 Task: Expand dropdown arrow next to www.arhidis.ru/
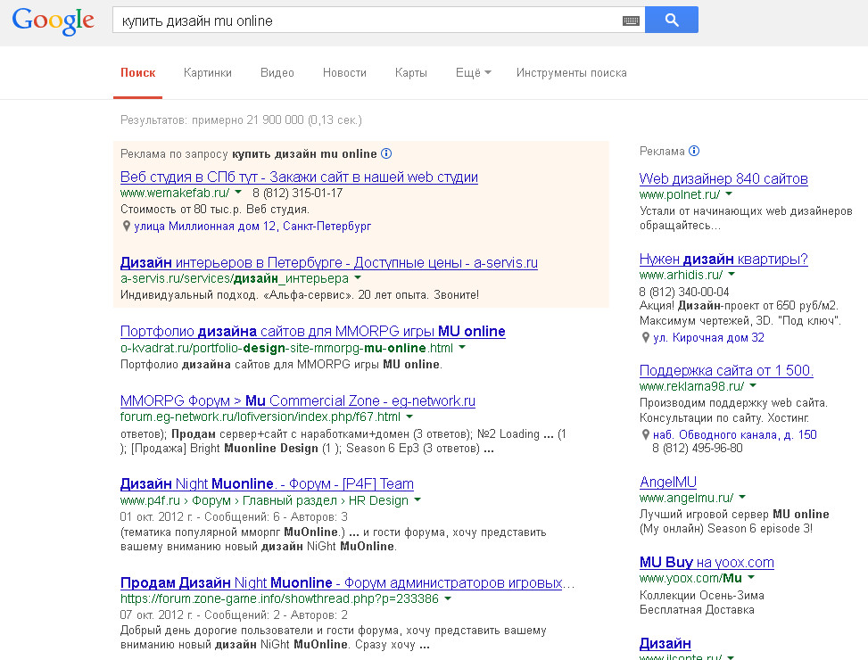coord(732,274)
